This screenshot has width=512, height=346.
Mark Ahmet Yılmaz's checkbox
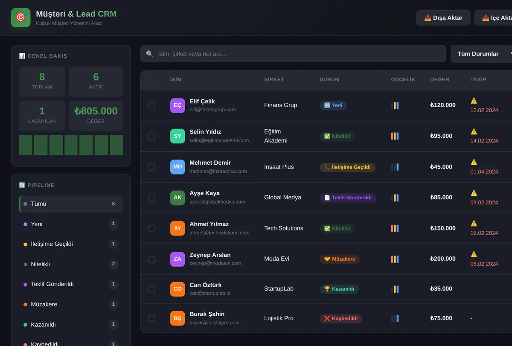point(151,228)
